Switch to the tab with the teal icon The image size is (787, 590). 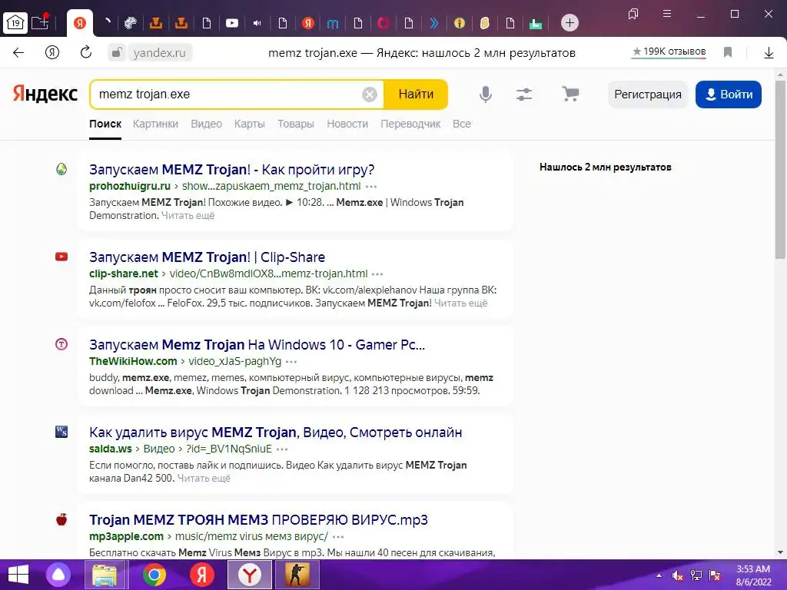[x=536, y=23]
